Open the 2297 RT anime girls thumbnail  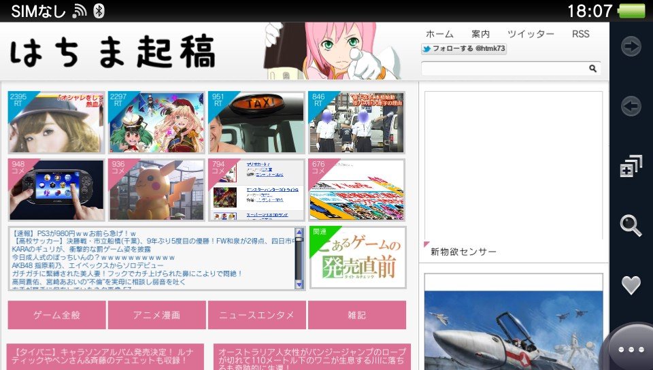[156, 122]
